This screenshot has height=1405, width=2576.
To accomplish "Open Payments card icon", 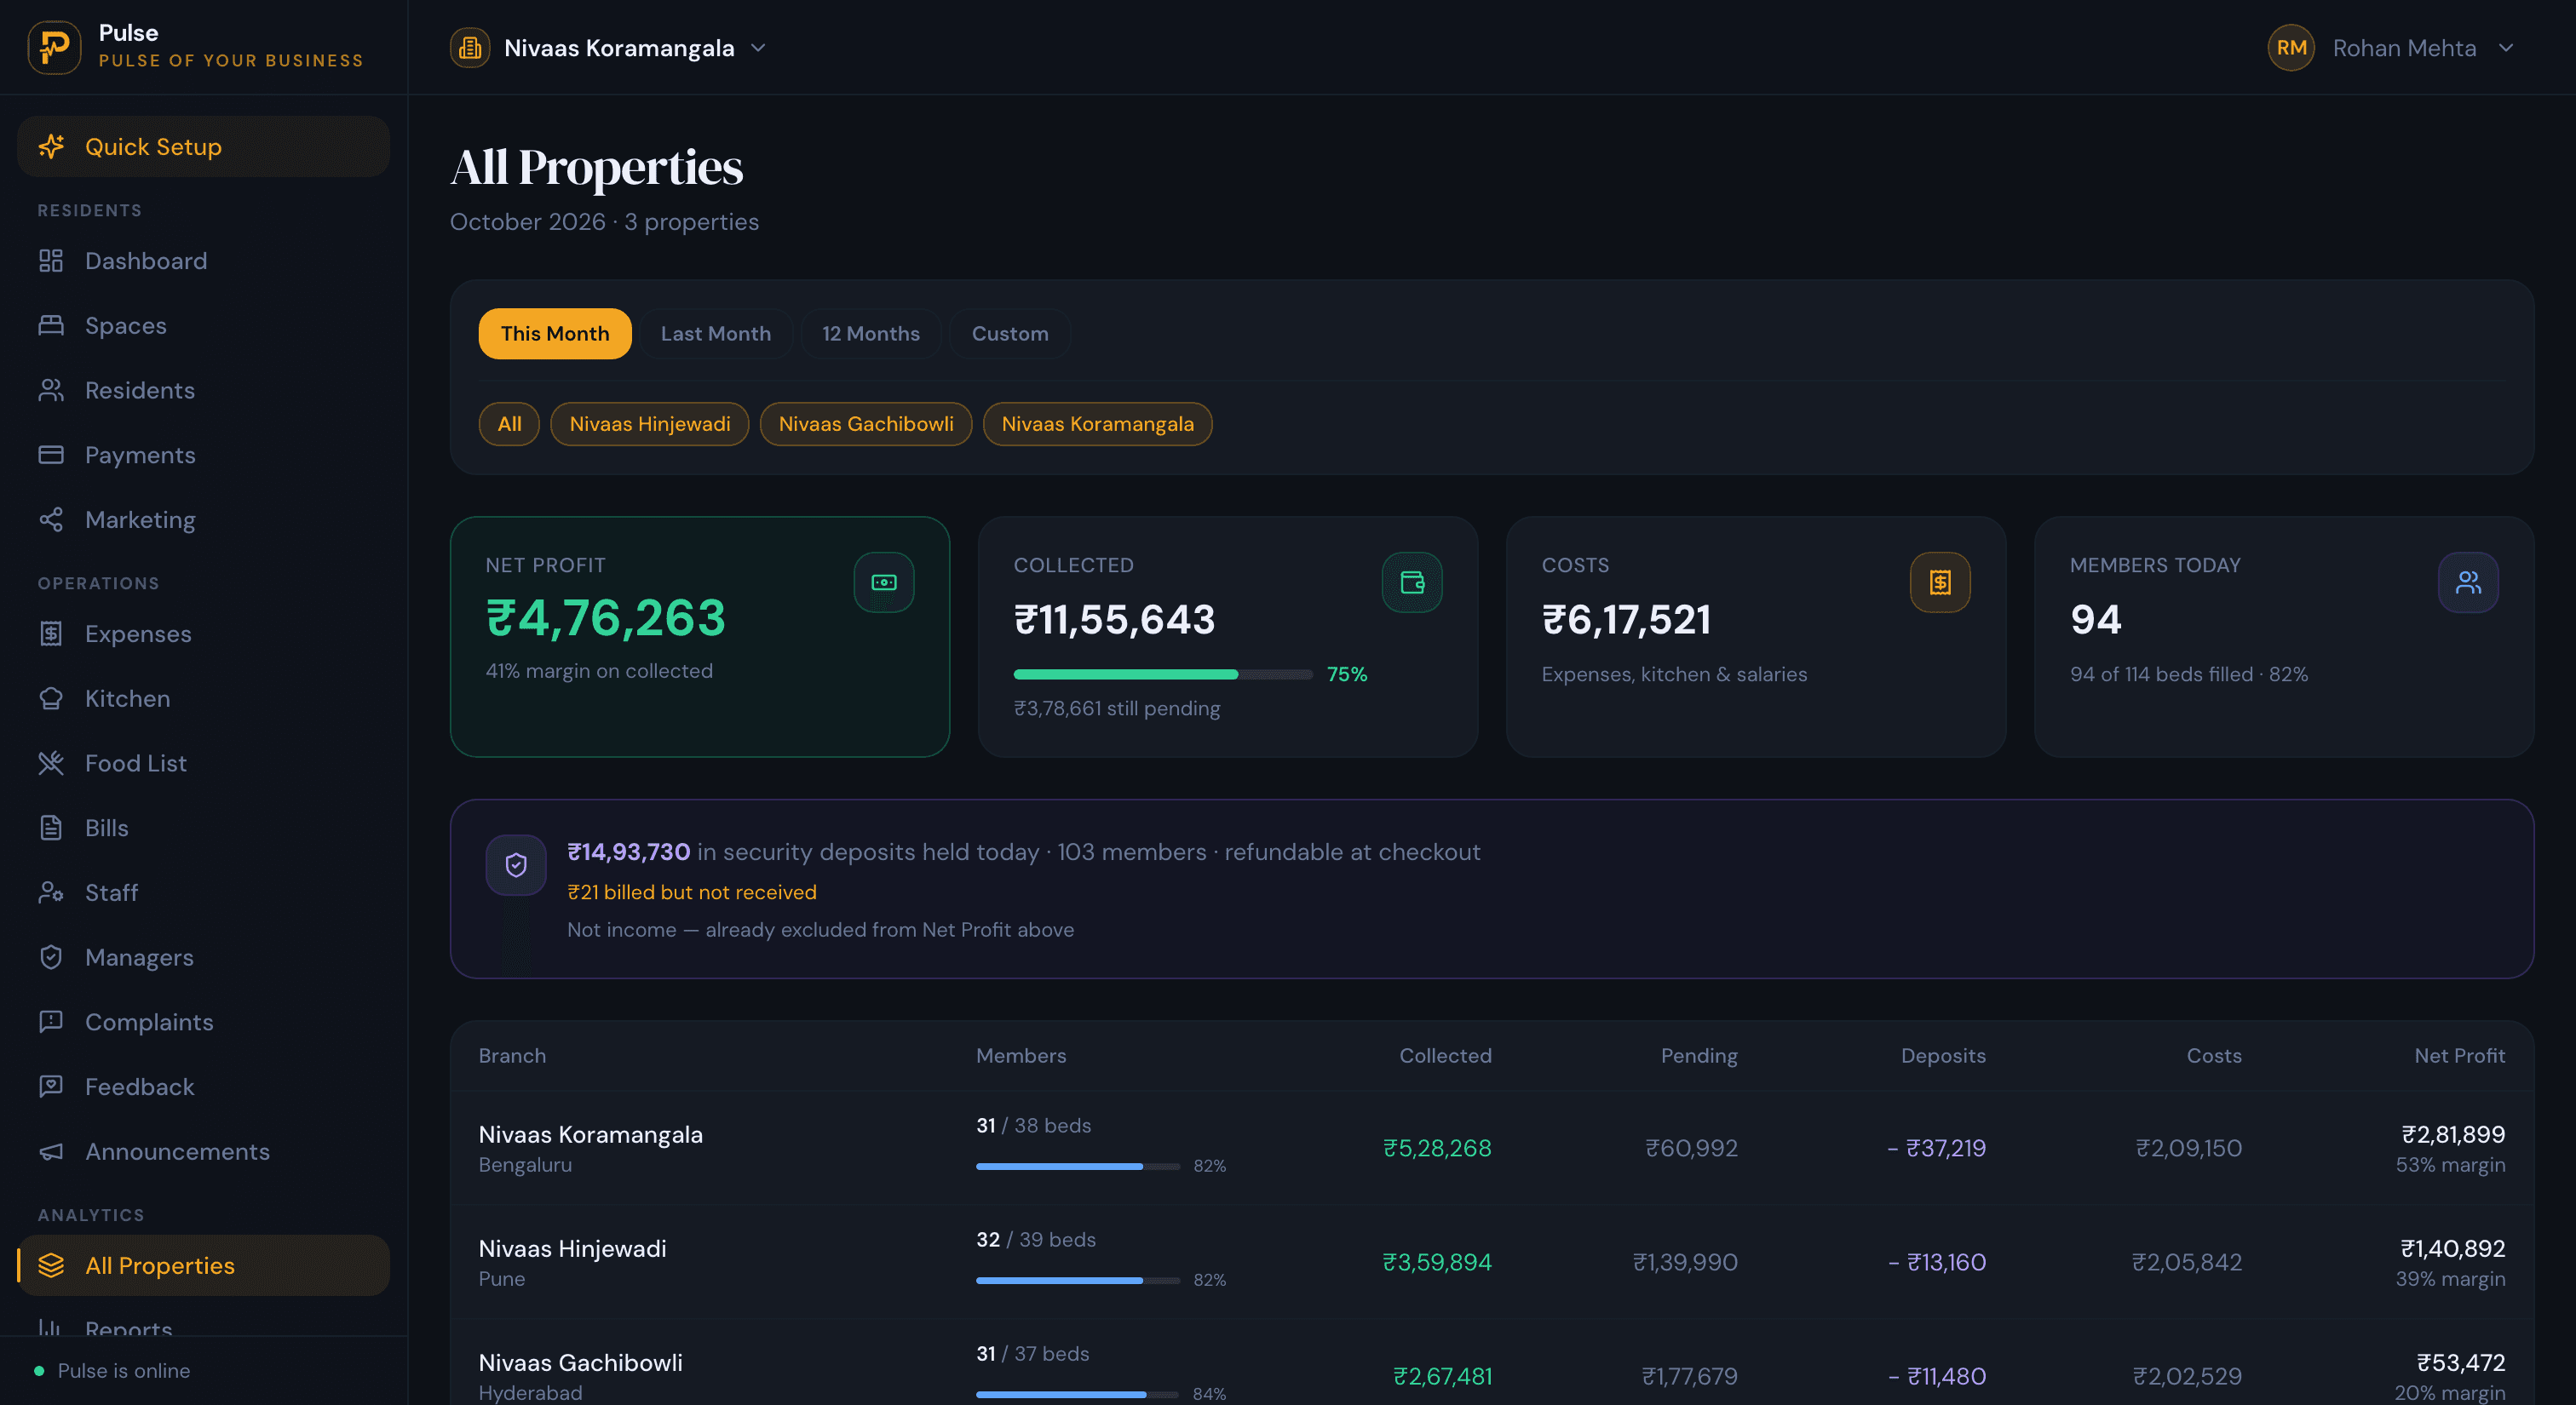I will coord(51,455).
